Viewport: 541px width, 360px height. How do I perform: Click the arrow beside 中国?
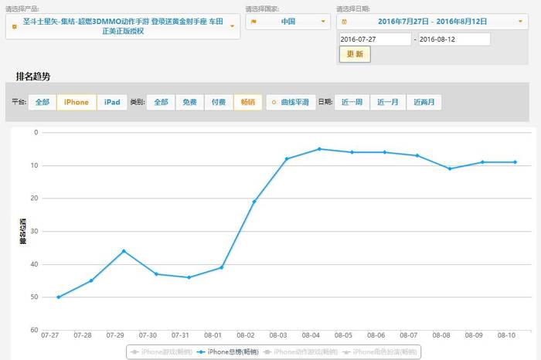[x=323, y=22]
